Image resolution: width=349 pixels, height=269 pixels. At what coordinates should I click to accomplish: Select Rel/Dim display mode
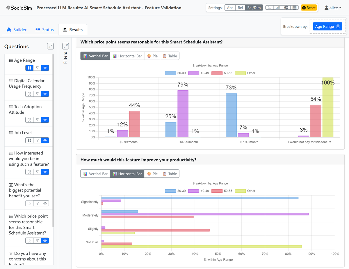point(254,8)
